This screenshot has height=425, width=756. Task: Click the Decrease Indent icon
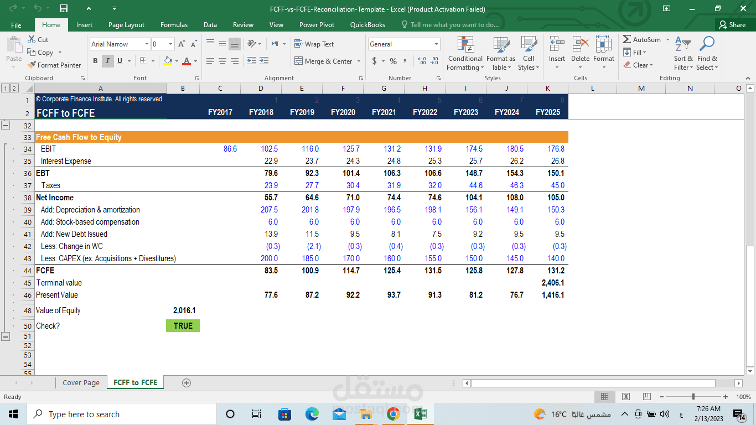pos(251,61)
